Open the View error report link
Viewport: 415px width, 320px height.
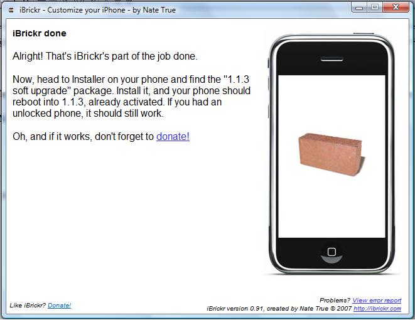pos(377,301)
